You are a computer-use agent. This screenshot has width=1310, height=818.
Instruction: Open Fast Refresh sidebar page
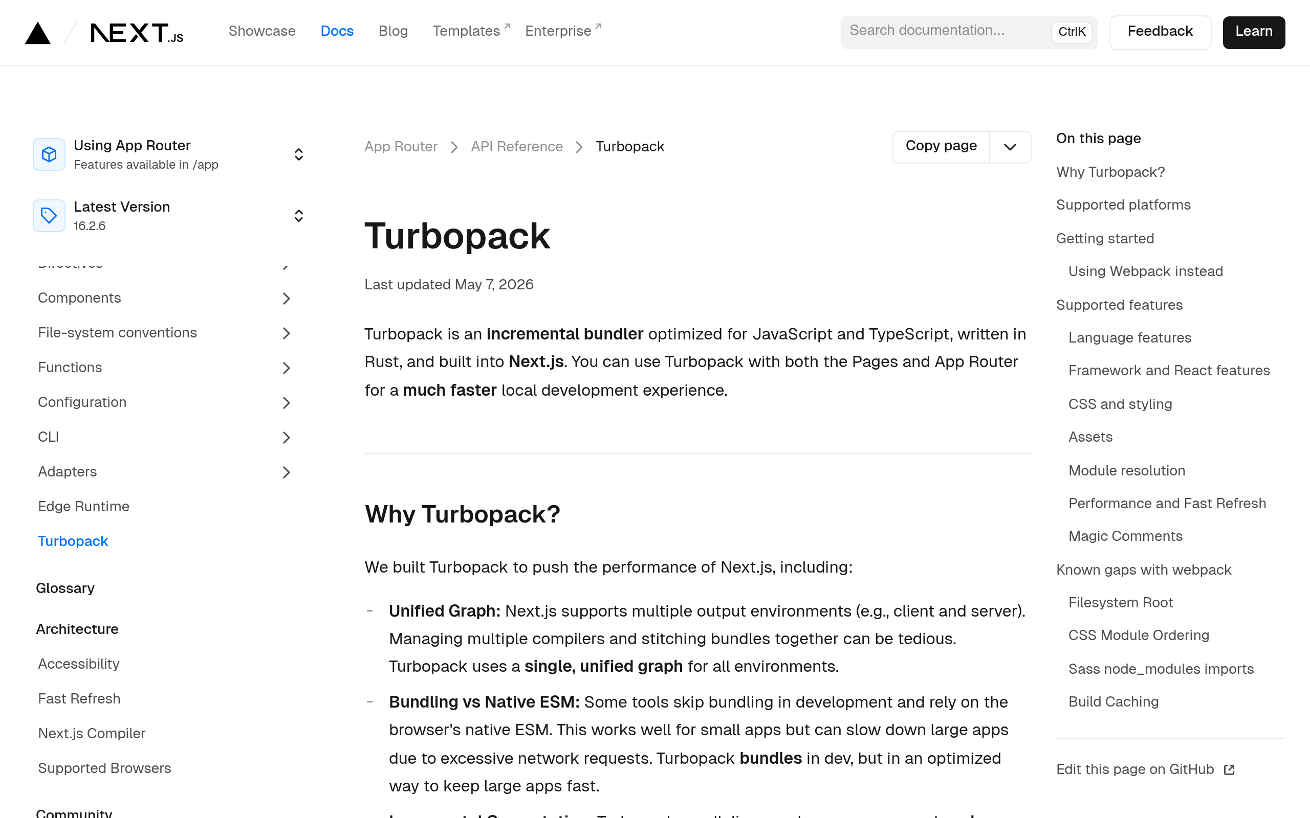pos(79,698)
